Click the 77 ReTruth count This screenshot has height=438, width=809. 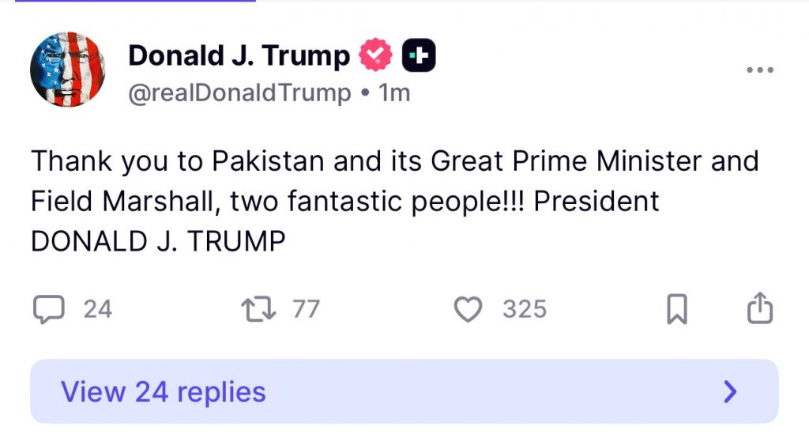(x=306, y=309)
